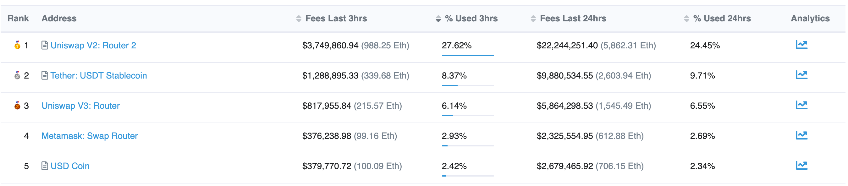
Task: Click contract file icon beside Tether: USDT Stablecoin
Action: [45, 75]
